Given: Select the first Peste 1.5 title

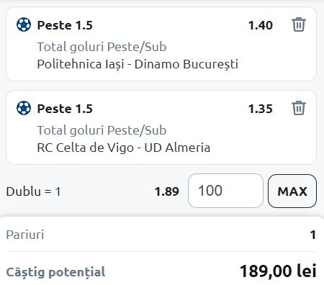Looking at the screenshot, I should tap(65, 25).
